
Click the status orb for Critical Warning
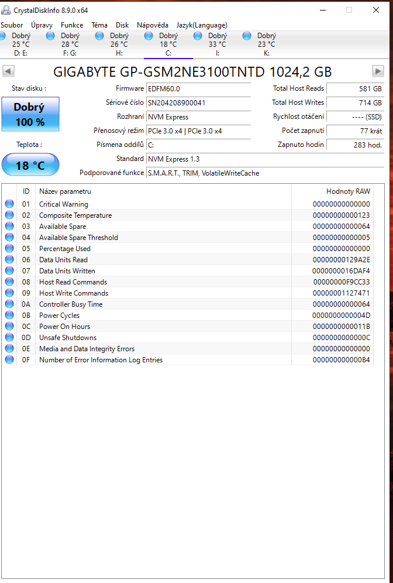coord(9,204)
